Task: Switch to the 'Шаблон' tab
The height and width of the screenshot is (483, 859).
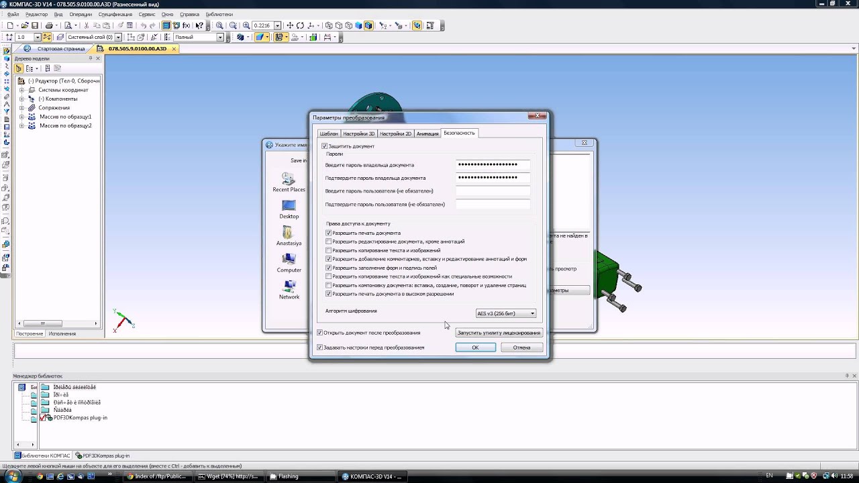Action: click(329, 133)
